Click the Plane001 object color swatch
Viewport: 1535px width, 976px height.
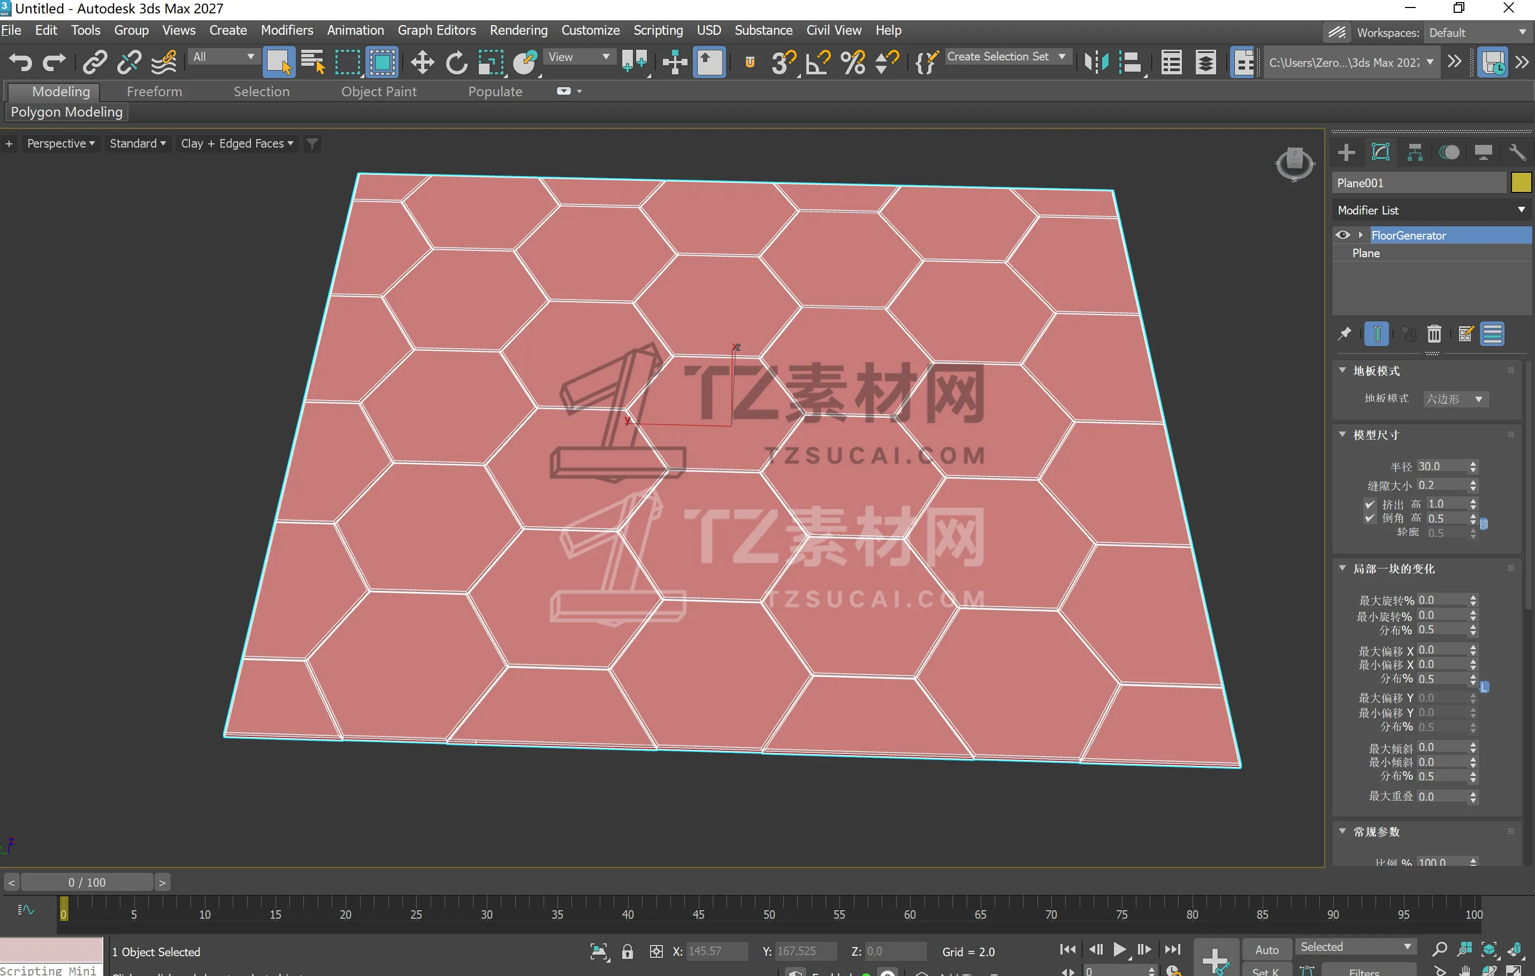1521,183
